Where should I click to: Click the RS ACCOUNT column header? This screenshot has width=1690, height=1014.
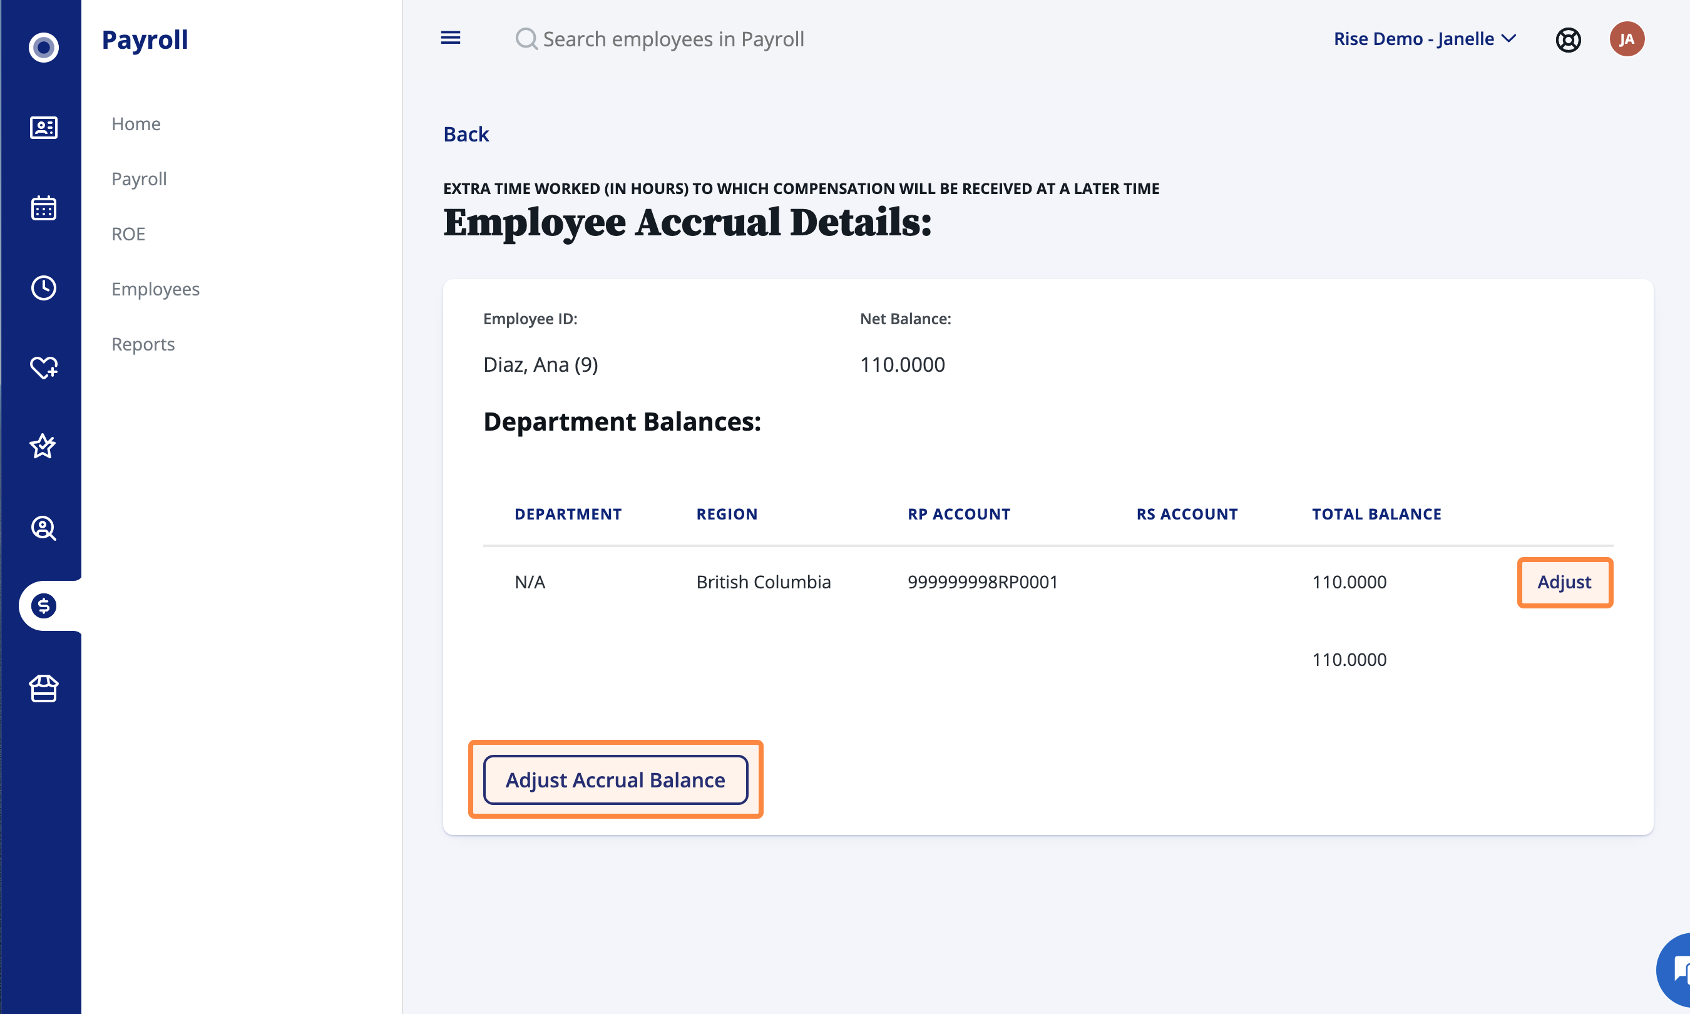tap(1187, 514)
